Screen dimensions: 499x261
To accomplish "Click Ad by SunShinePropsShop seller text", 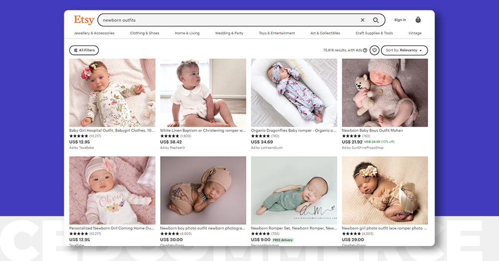I will click(363, 148).
